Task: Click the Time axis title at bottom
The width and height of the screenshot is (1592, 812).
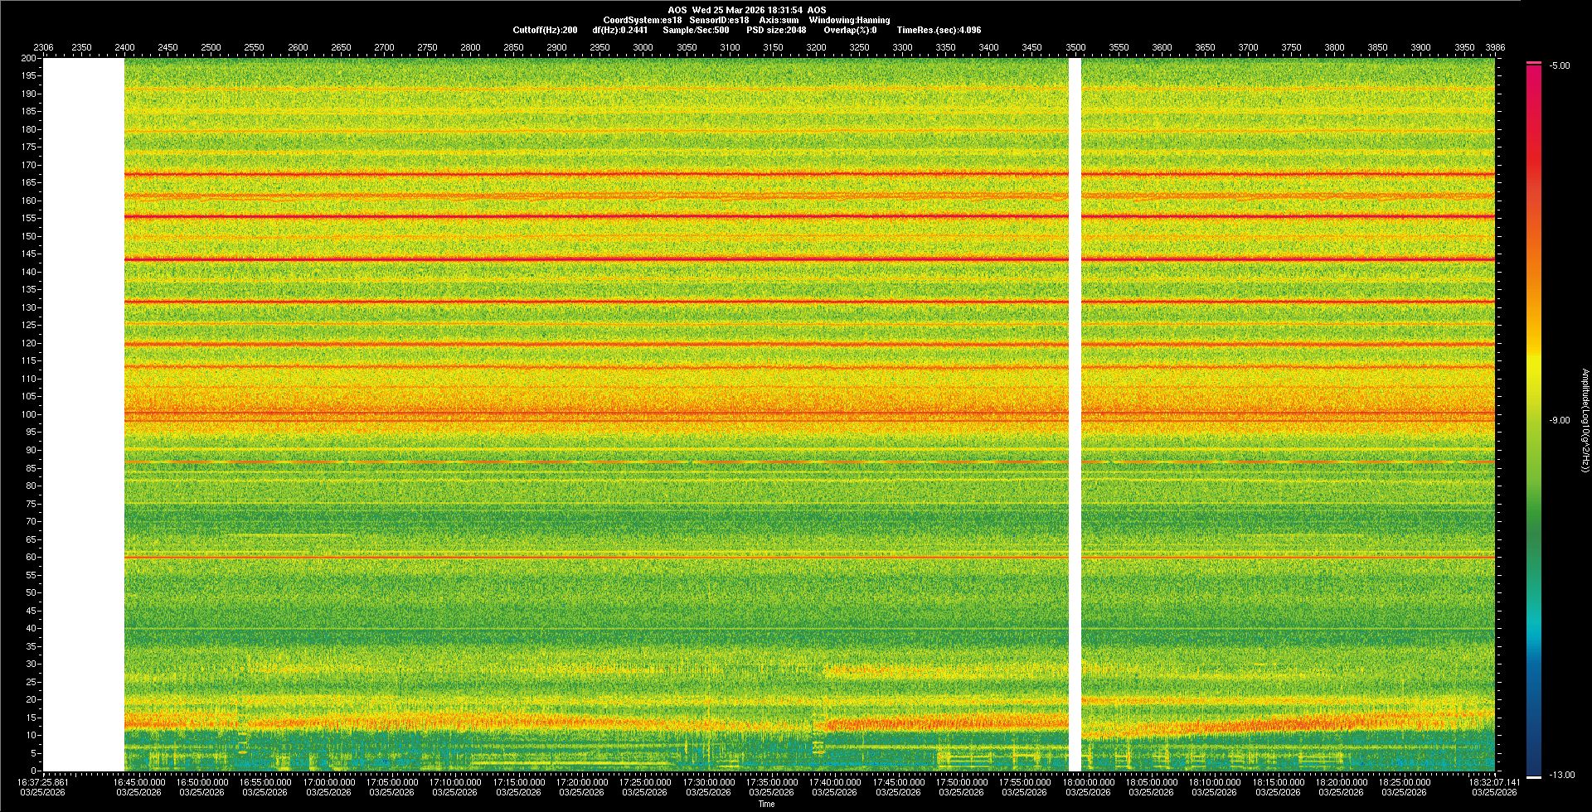Action: pos(766,804)
